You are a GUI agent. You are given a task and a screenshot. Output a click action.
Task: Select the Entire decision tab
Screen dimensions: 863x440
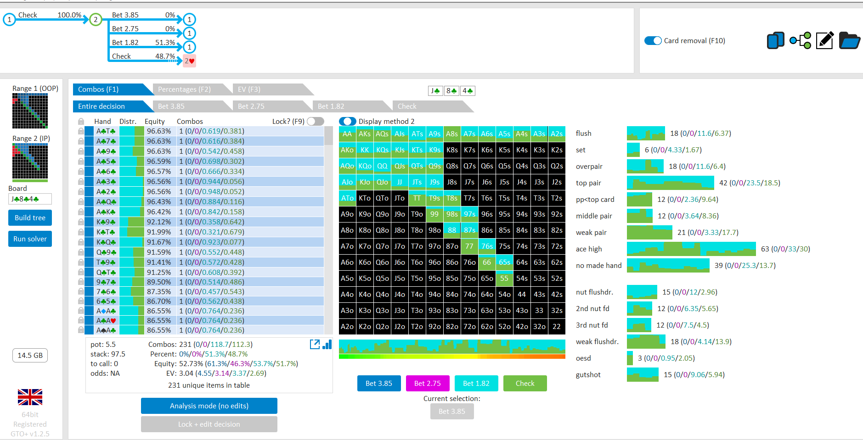[113, 106]
